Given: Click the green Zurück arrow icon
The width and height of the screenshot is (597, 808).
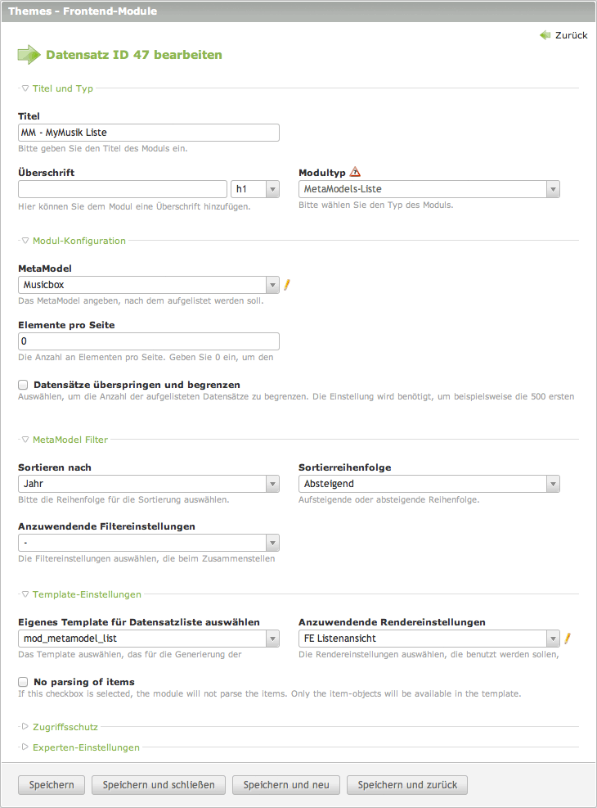Looking at the screenshot, I should 545,35.
